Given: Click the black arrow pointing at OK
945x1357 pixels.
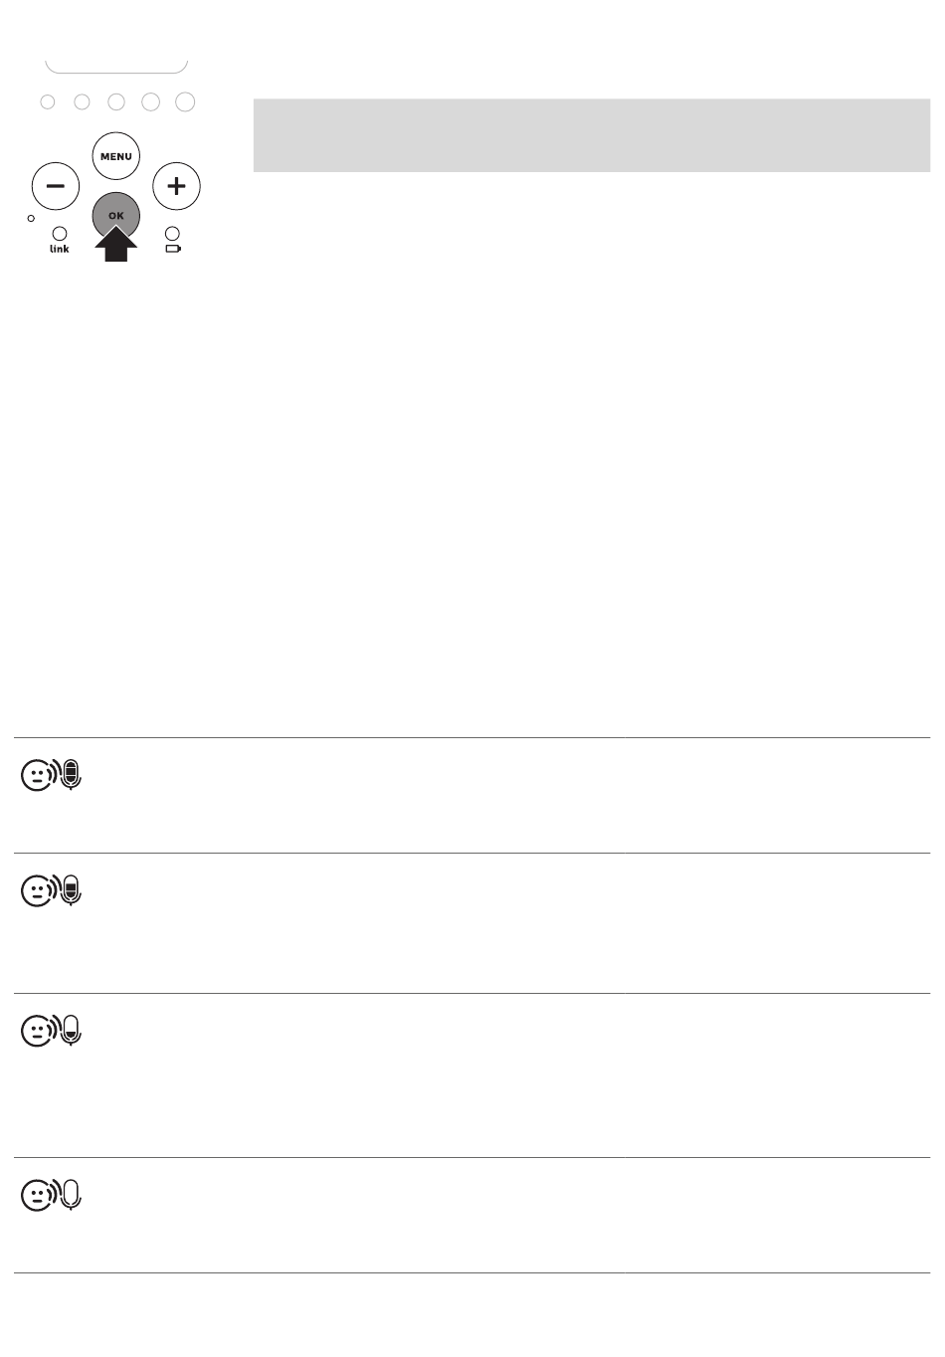Looking at the screenshot, I should pyautogui.click(x=116, y=244).
